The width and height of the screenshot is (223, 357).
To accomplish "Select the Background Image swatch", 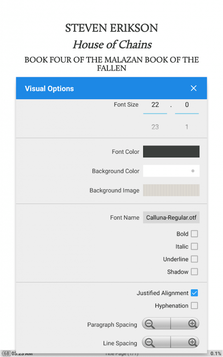I will tap(171, 190).
